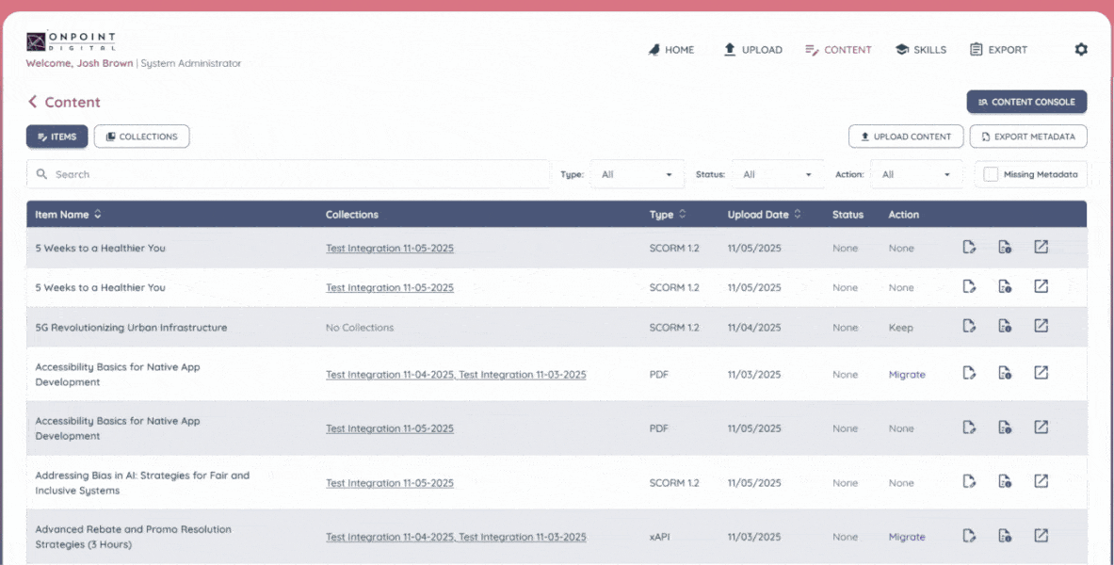
Task: Expand the Type filter dropdown
Action: click(637, 174)
